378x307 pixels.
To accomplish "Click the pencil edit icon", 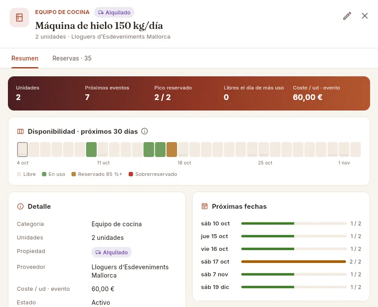I will 347,16.
